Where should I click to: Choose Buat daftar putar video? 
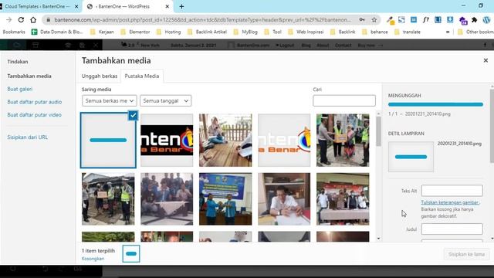34,115
